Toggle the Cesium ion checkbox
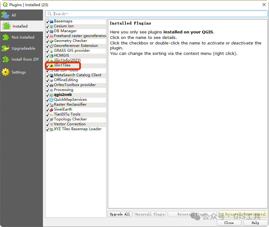This screenshot has height=227, width=269. click(48, 27)
